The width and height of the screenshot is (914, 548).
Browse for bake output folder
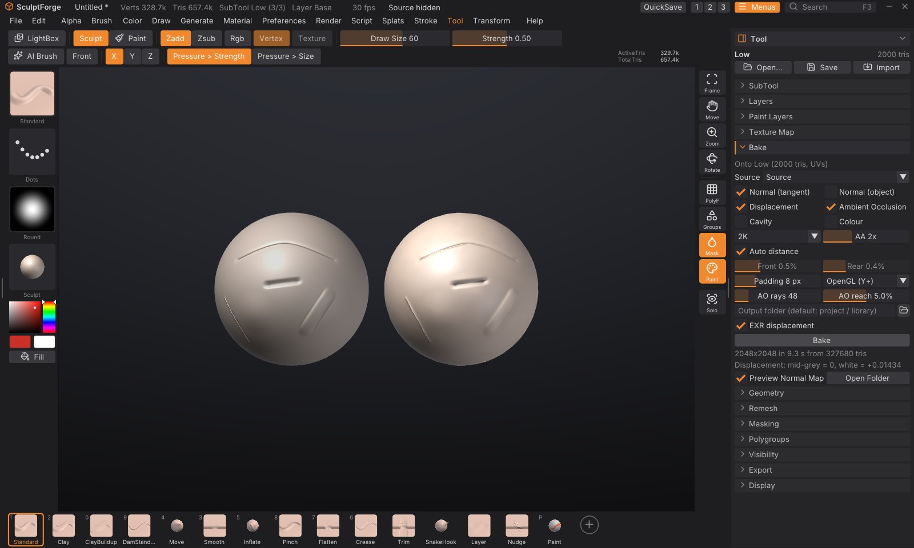click(903, 311)
